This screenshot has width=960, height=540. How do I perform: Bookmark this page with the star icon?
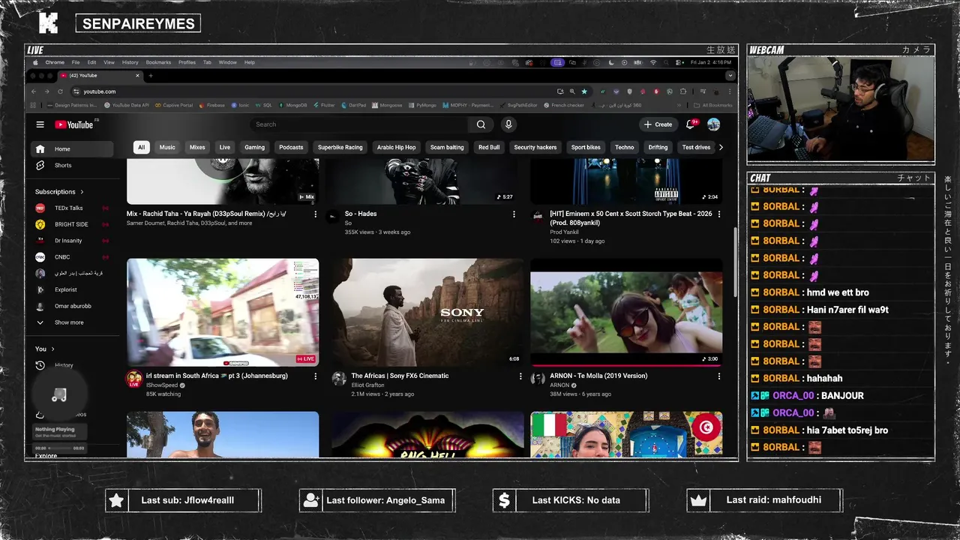click(584, 91)
